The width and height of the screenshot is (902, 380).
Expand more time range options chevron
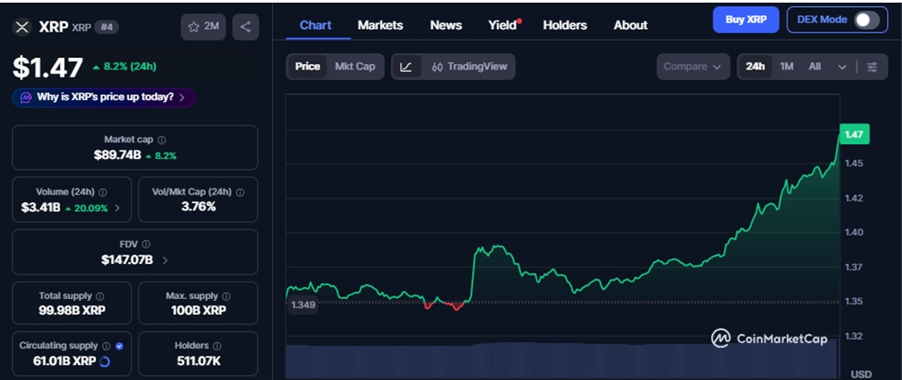click(x=842, y=67)
